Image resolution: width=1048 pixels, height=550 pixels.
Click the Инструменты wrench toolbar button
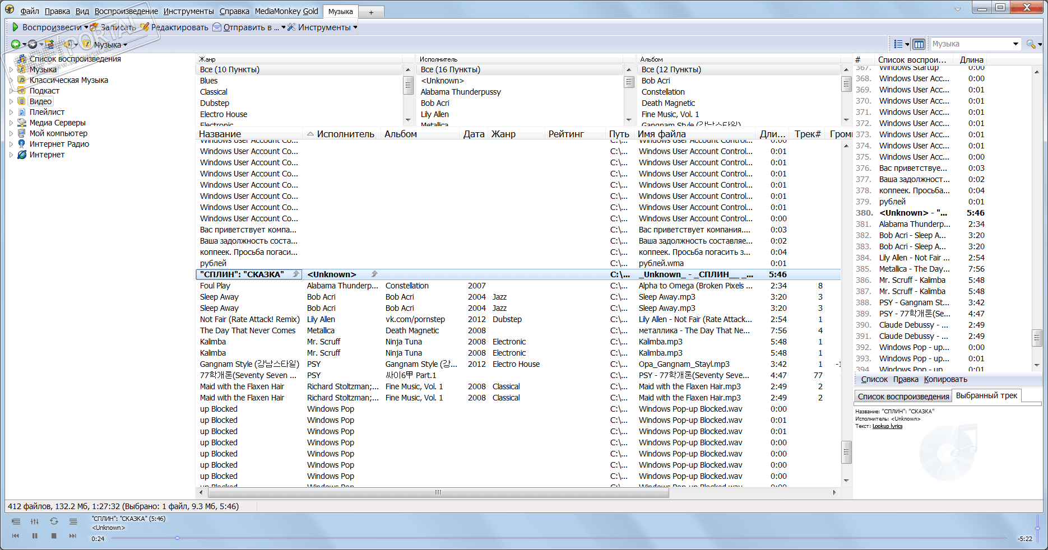point(319,27)
